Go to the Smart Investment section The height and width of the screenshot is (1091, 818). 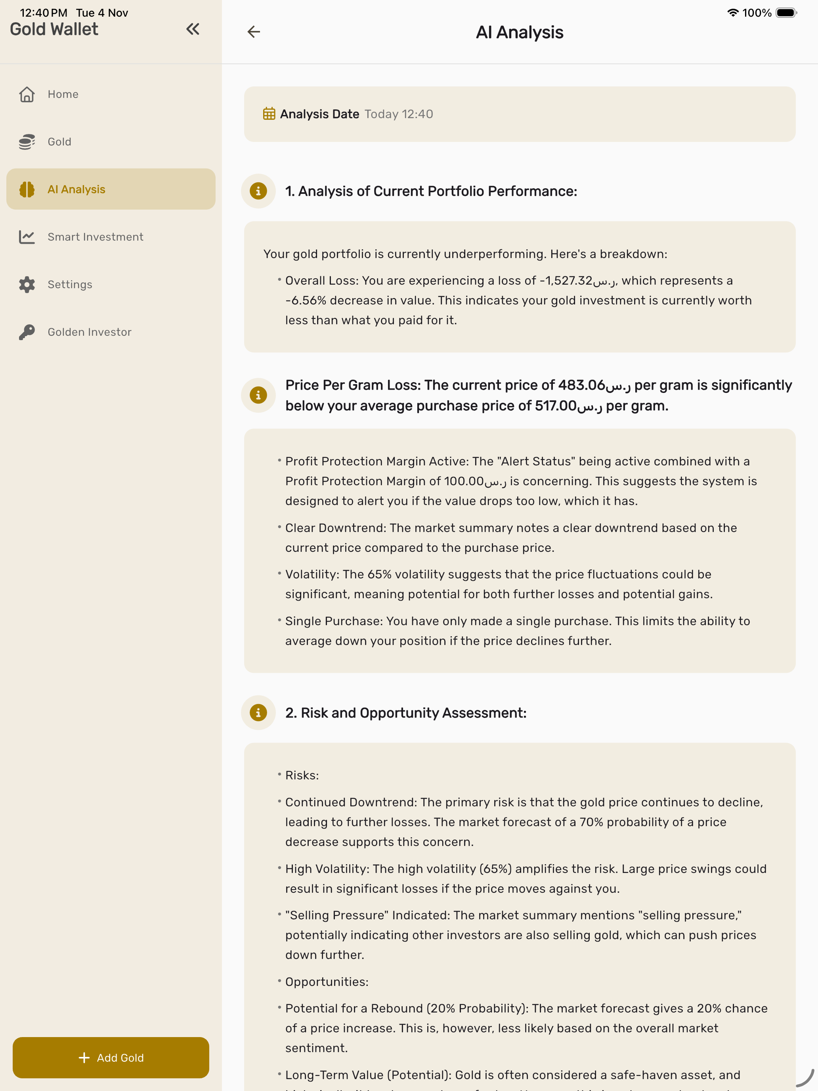click(95, 237)
